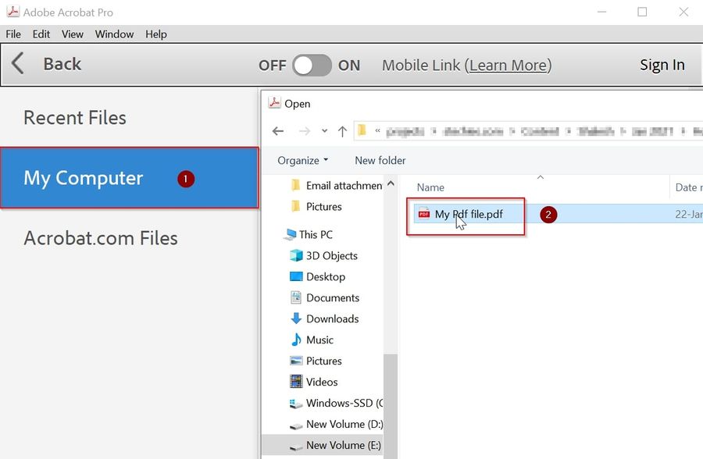Open 3D Objects in the tree
Viewport: 703px width, 459px height.
tap(332, 256)
